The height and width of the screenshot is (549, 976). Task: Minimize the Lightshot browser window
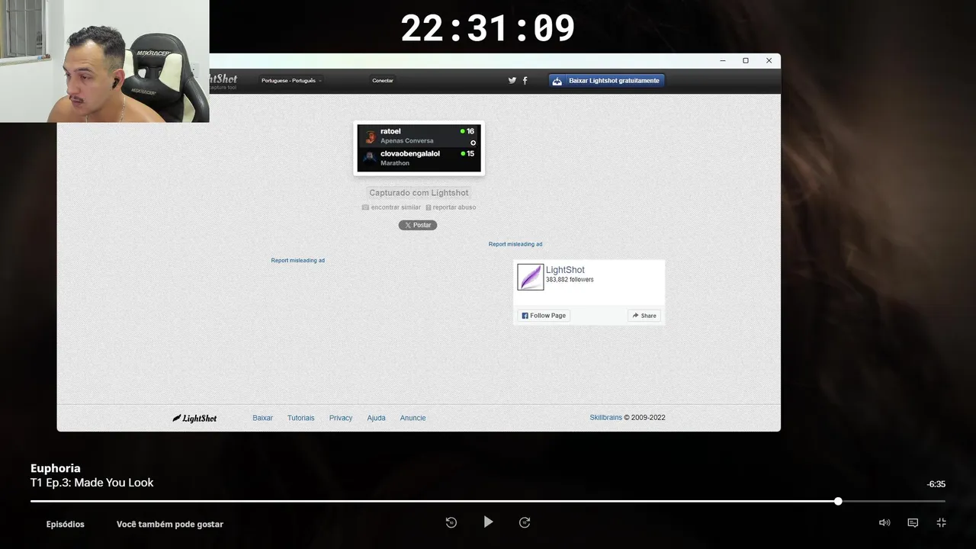[723, 60]
